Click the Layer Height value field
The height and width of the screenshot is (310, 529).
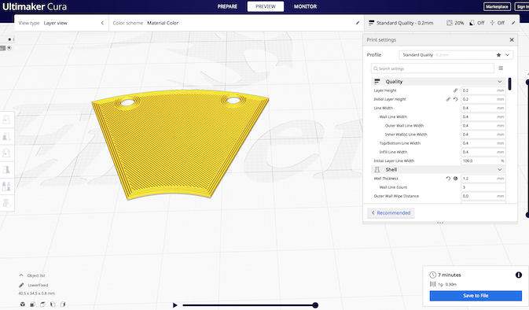coord(483,90)
